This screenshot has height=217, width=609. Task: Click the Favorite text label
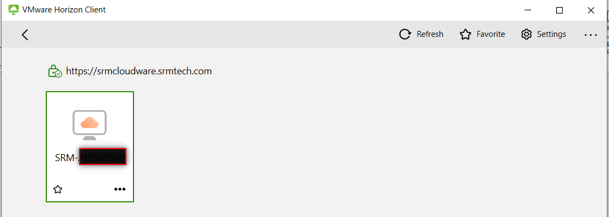point(491,34)
